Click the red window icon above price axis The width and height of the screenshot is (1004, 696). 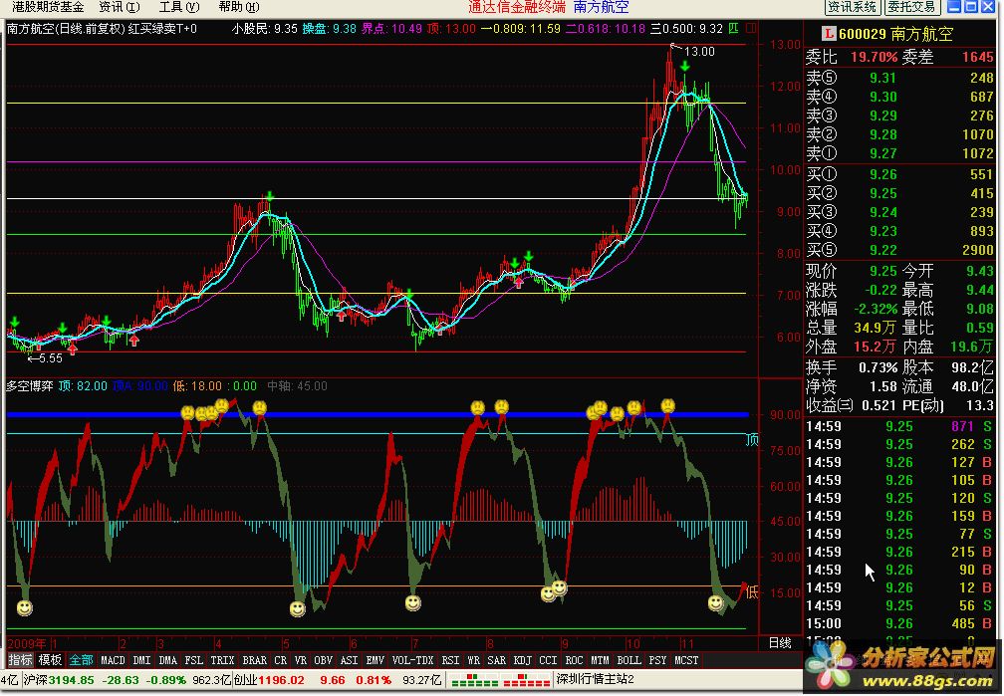(752, 28)
